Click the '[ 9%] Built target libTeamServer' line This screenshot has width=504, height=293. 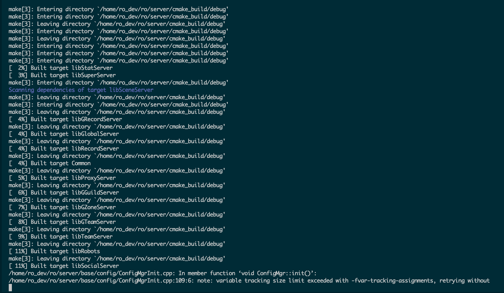tap(60, 236)
